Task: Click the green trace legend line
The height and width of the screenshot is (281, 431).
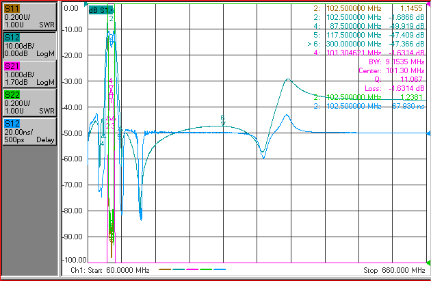Action: [206, 269]
